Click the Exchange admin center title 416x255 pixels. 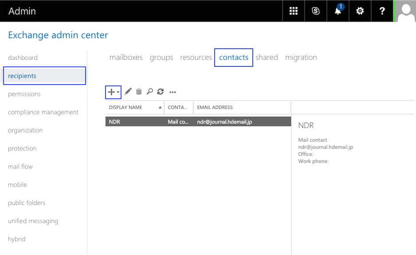coord(58,35)
